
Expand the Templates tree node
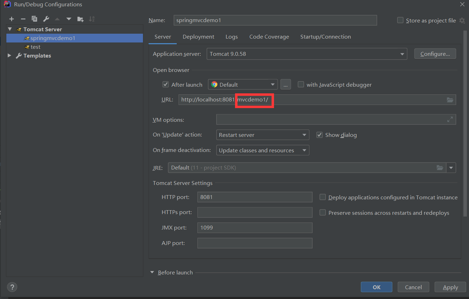9,55
